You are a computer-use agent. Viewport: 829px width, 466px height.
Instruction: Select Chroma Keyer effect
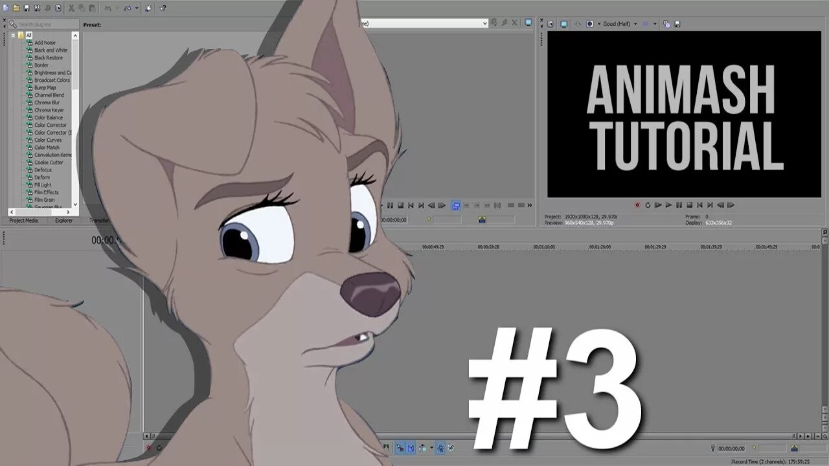pyautogui.click(x=49, y=110)
